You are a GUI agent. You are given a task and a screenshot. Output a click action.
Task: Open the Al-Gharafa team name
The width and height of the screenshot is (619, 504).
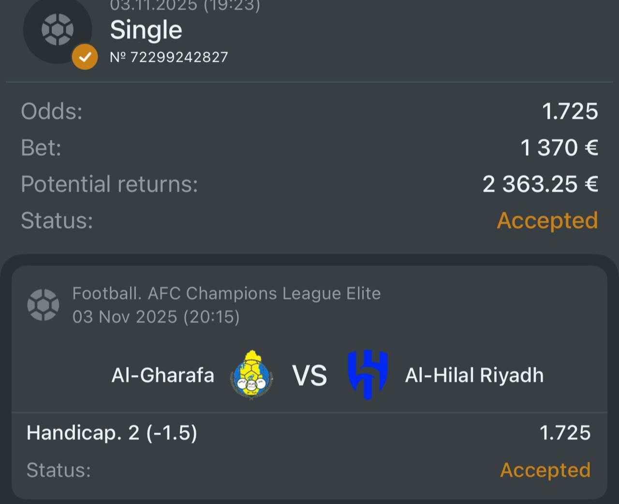coord(162,375)
